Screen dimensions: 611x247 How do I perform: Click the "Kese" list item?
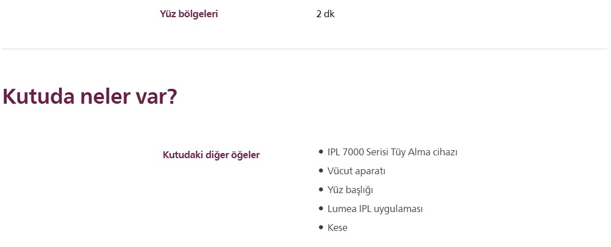pyautogui.click(x=337, y=228)
